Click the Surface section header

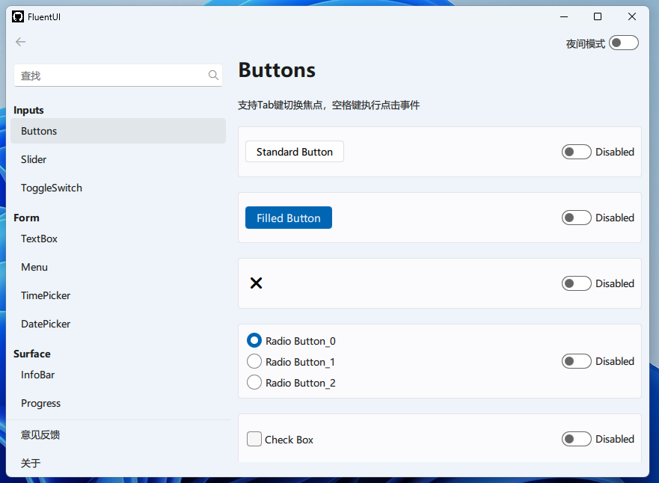click(32, 354)
